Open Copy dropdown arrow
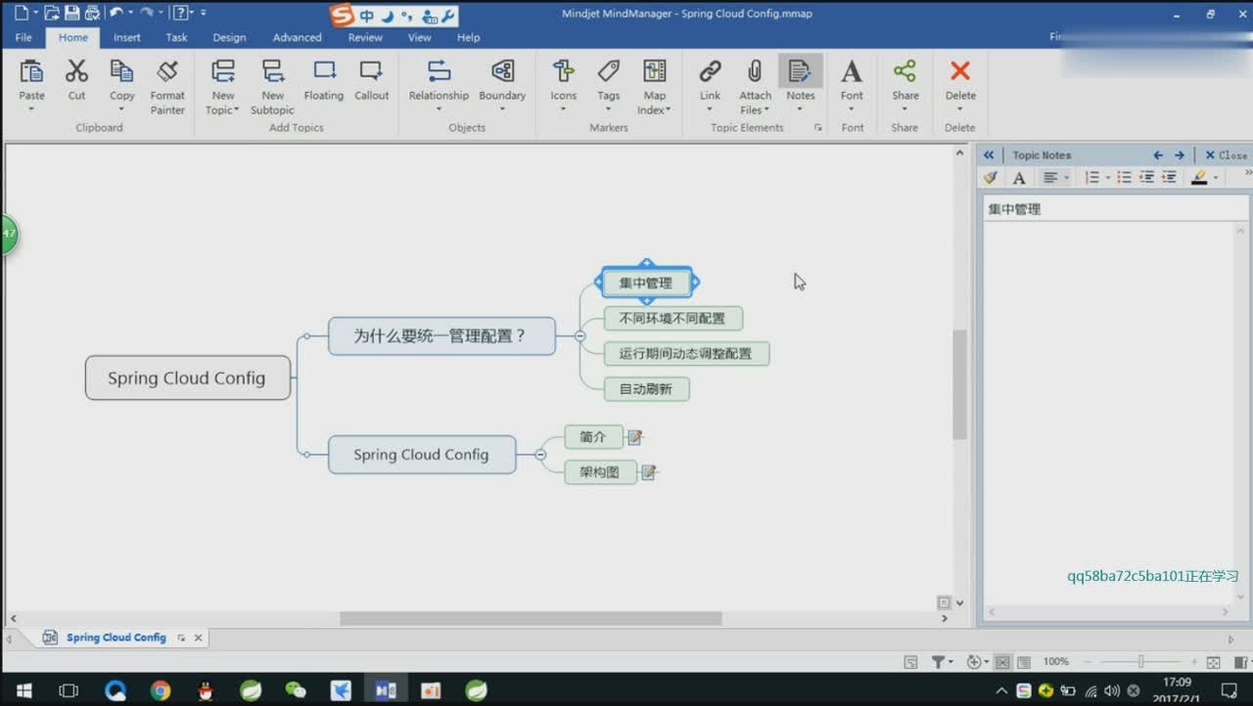 click(x=121, y=110)
